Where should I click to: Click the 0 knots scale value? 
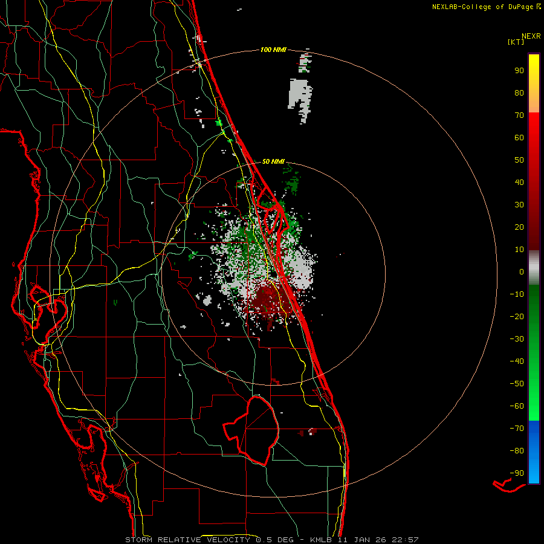tap(522, 271)
